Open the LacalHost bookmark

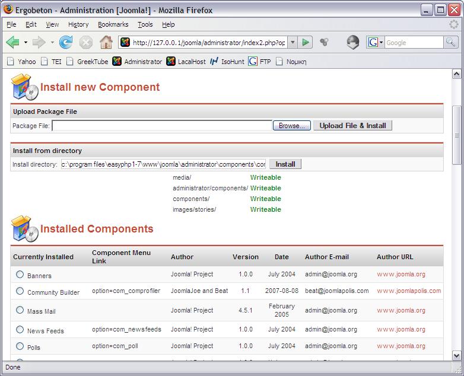tap(186, 62)
